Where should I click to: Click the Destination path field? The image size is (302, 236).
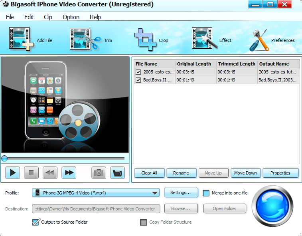coord(96,209)
